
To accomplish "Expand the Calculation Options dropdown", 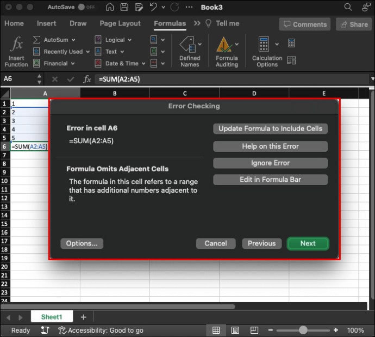I will (x=277, y=44).
